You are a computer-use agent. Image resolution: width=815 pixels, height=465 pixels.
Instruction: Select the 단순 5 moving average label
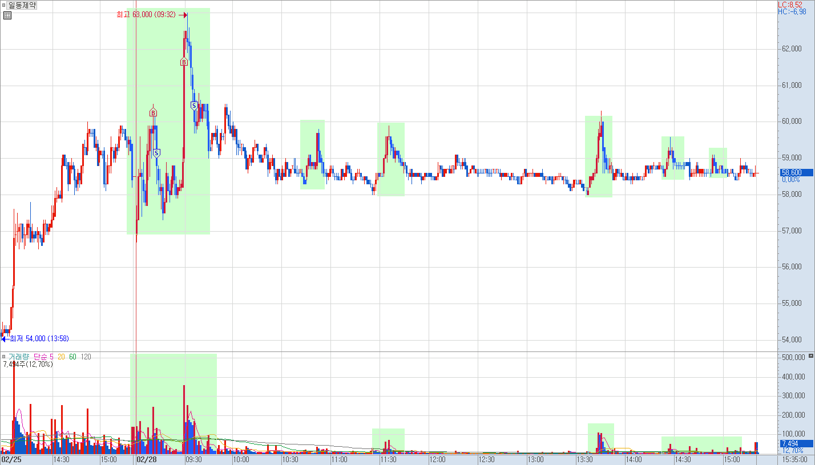coord(44,357)
